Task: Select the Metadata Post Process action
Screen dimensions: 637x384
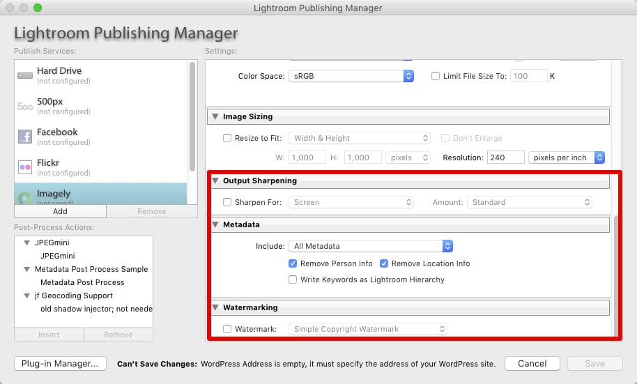Action: coord(82,282)
